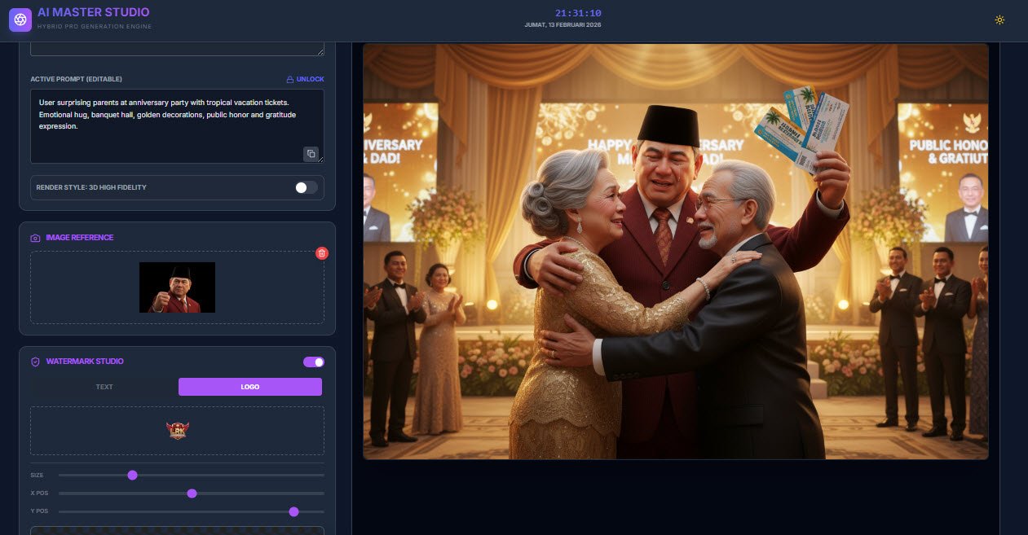Unlock the active prompt via UNLOCK link
This screenshot has width=1028, height=535.
[305, 79]
